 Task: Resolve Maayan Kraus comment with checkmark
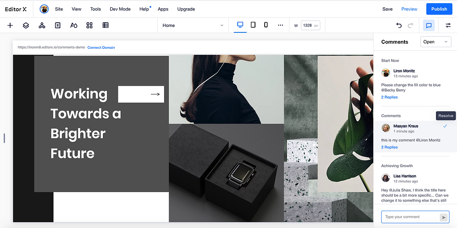(445, 126)
